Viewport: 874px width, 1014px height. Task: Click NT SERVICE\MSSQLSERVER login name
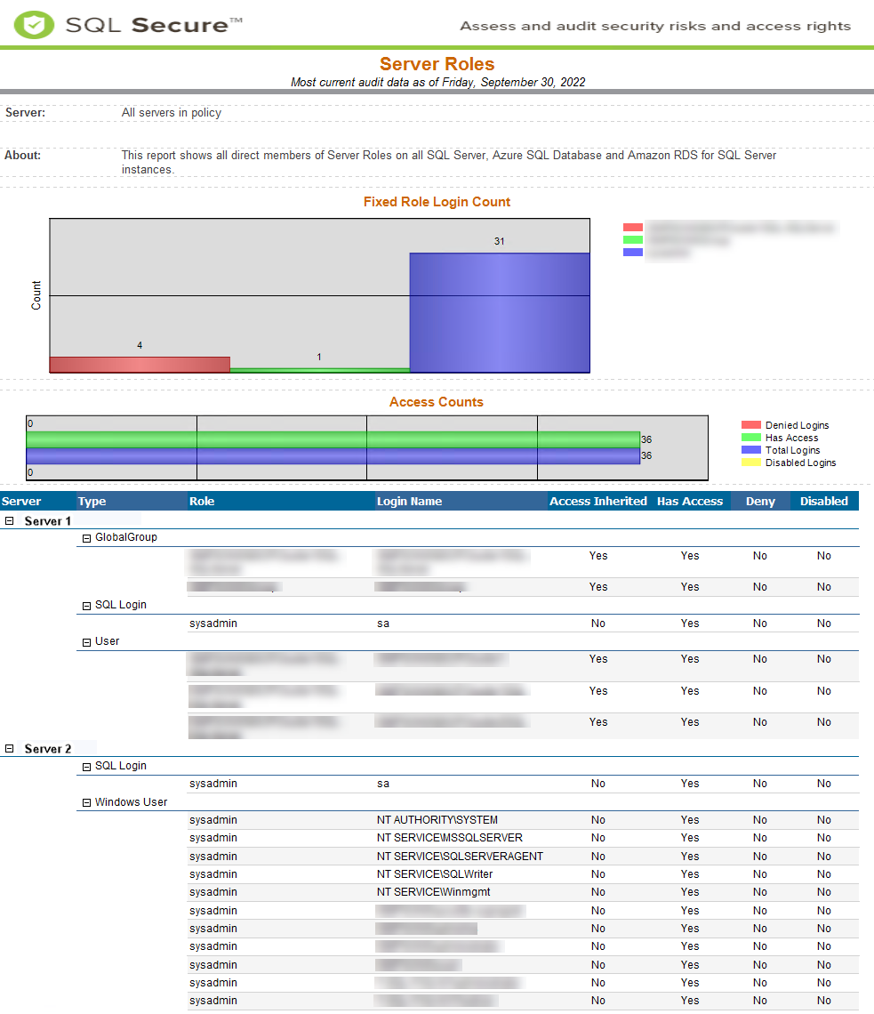click(450, 838)
